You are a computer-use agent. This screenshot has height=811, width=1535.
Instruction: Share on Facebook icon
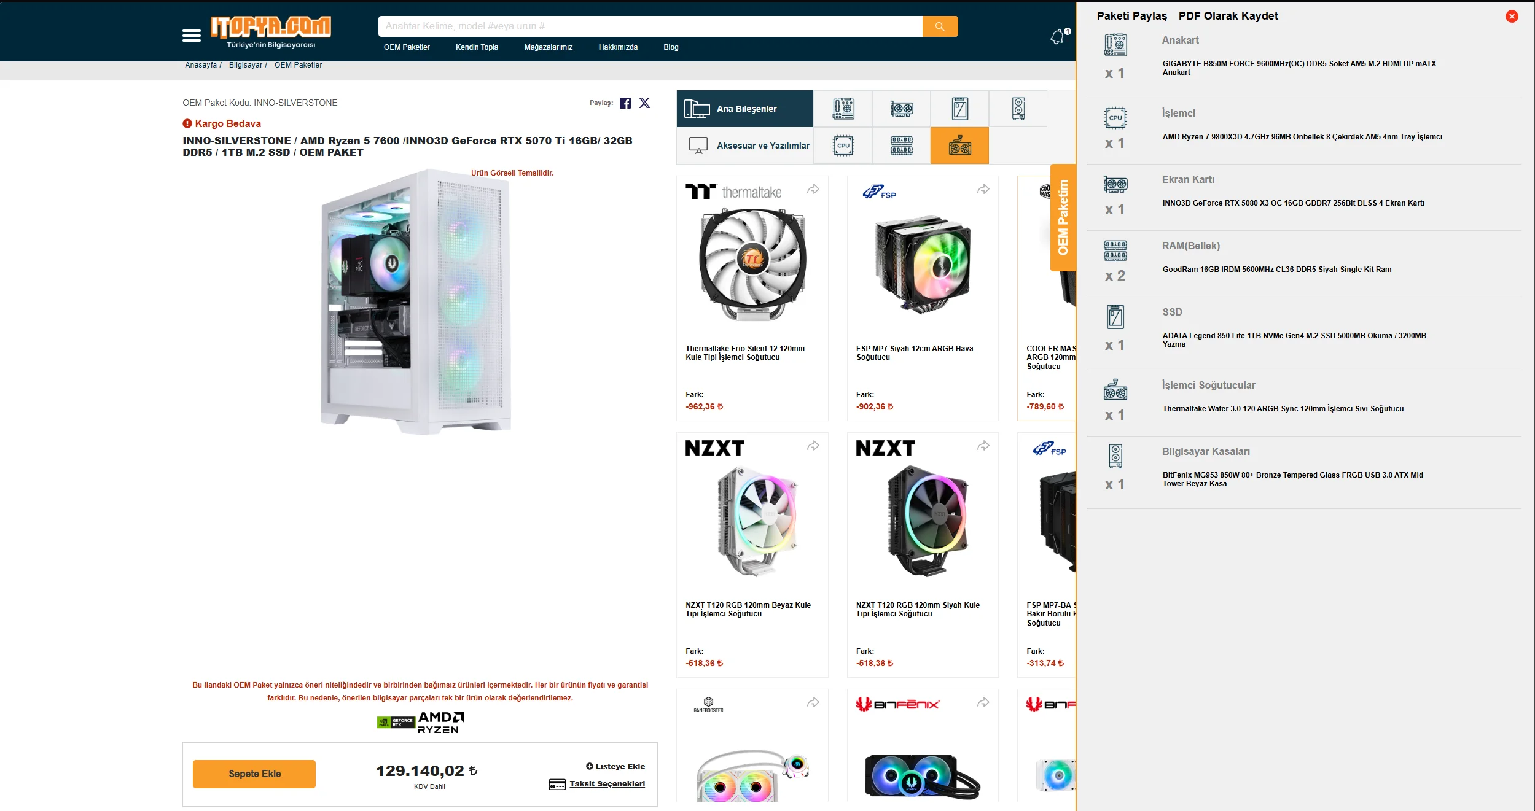[x=625, y=103]
